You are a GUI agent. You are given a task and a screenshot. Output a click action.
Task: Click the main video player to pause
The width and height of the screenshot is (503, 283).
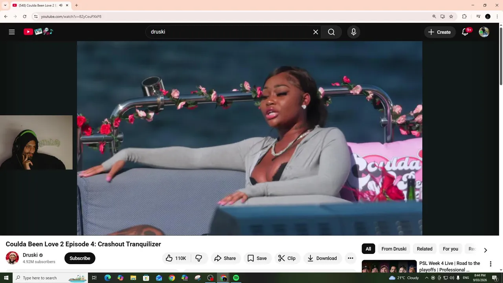pyautogui.click(x=250, y=138)
